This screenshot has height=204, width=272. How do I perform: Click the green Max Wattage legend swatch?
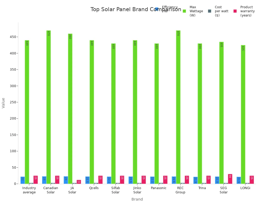coord(184,11)
